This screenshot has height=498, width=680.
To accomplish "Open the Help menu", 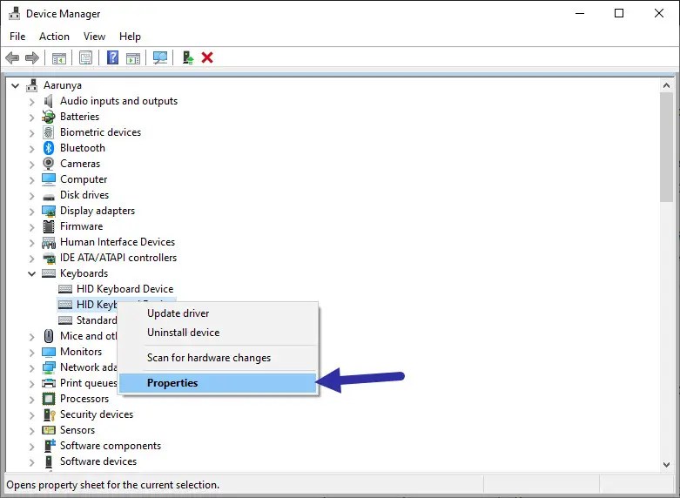I will point(130,37).
